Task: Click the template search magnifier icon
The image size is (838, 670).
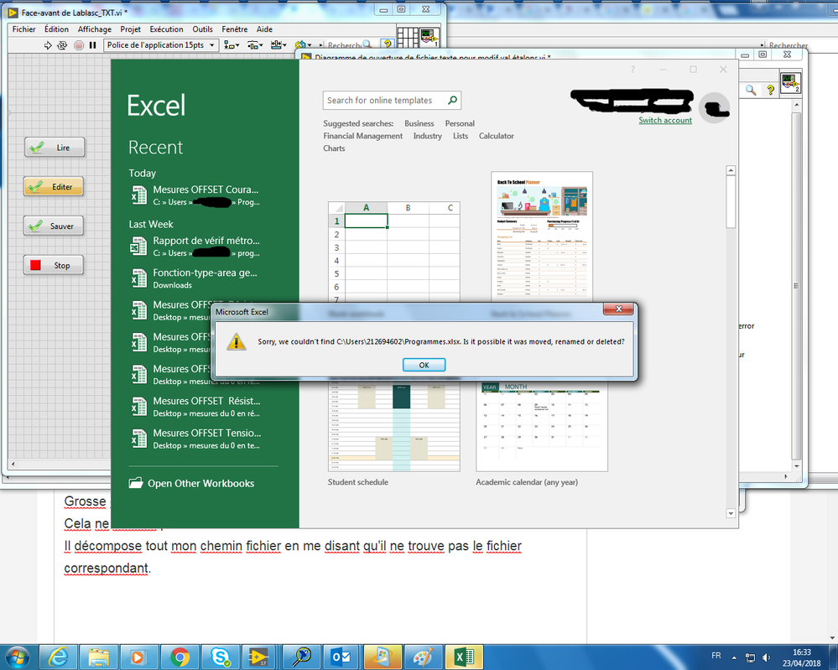Action: [x=453, y=100]
